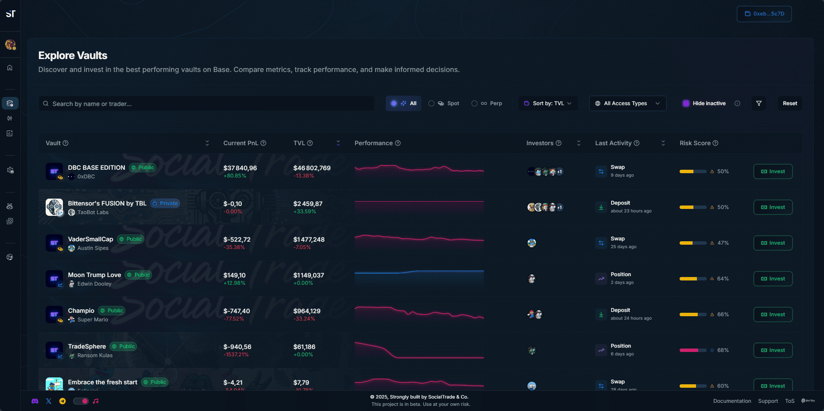Open the Vaults explorer sidebar icon

[10, 103]
